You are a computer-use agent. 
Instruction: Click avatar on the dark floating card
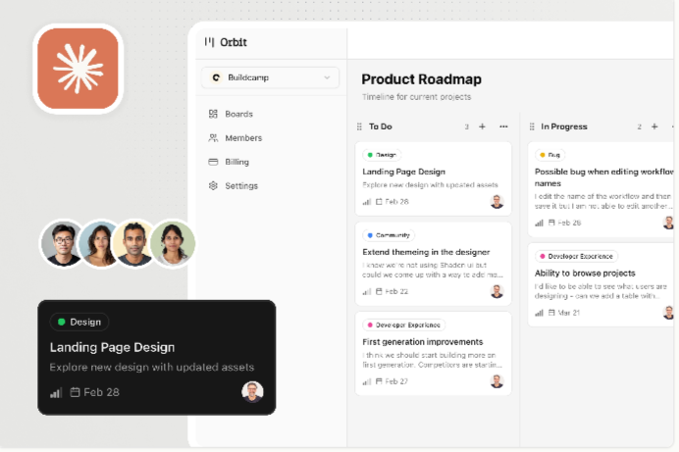[252, 392]
